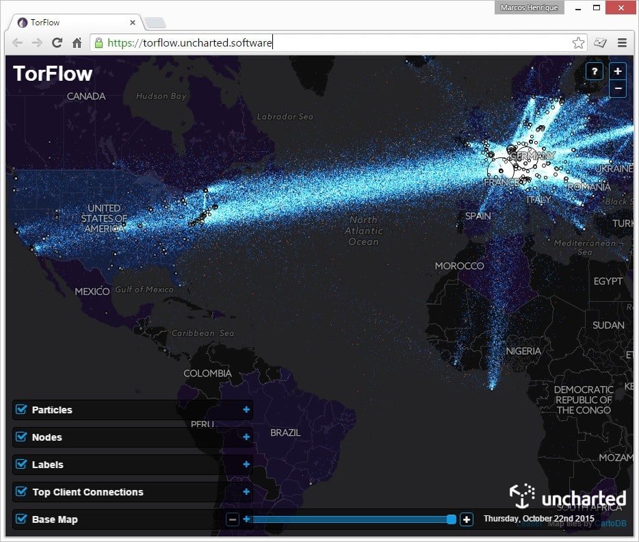This screenshot has height=542, width=639.
Task: Expand Top Client Connections options
Action: (x=246, y=491)
